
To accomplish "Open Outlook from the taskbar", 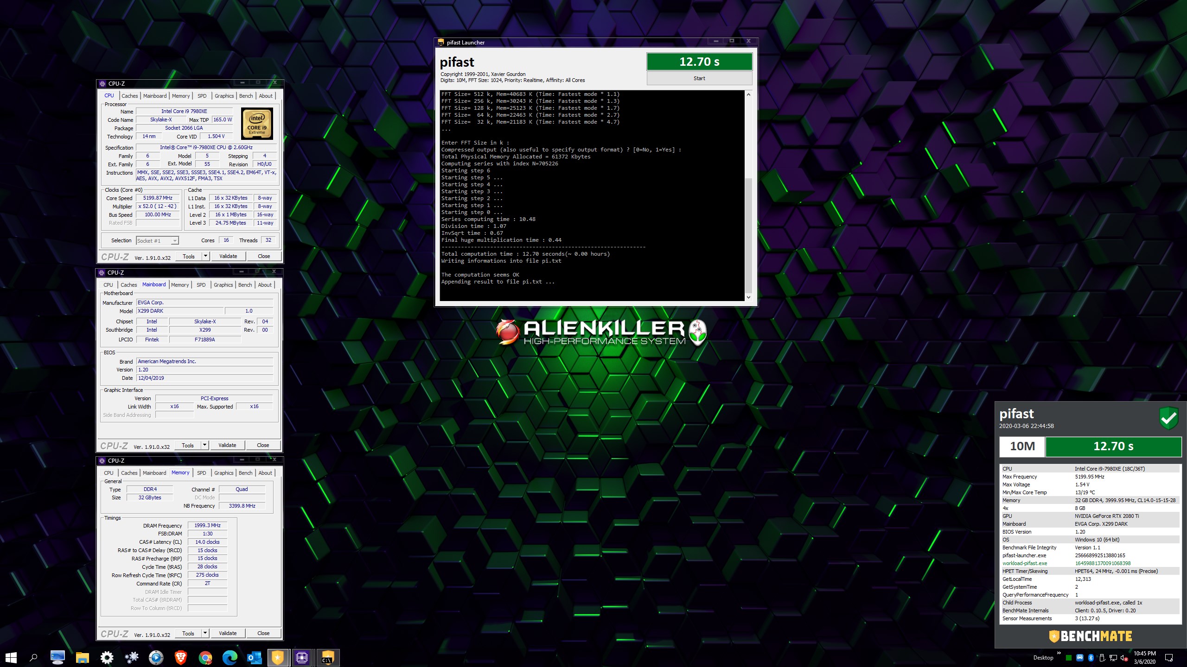I will pos(254,657).
